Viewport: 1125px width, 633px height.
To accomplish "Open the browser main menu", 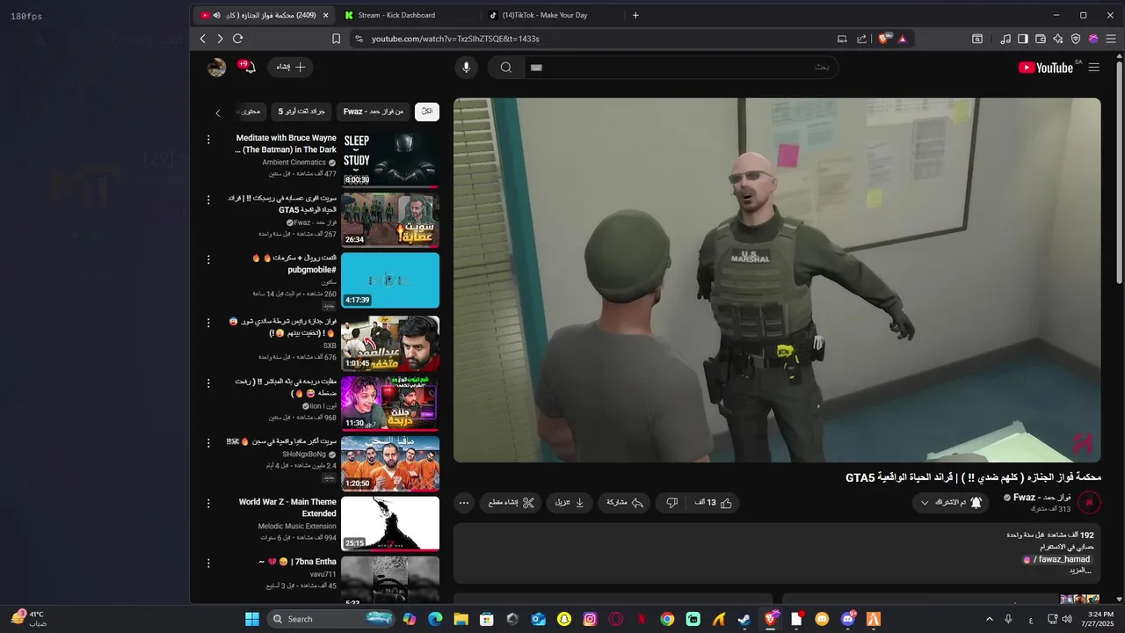I will [x=1110, y=39].
